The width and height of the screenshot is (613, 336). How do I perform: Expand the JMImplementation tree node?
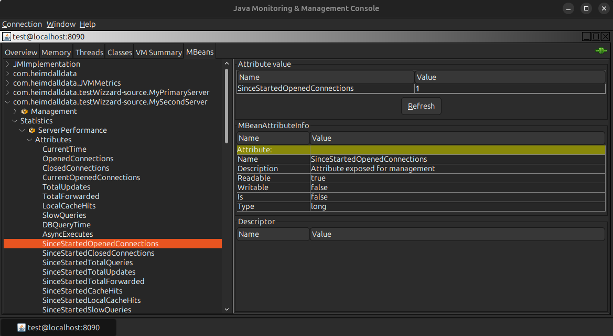tap(7, 64)
